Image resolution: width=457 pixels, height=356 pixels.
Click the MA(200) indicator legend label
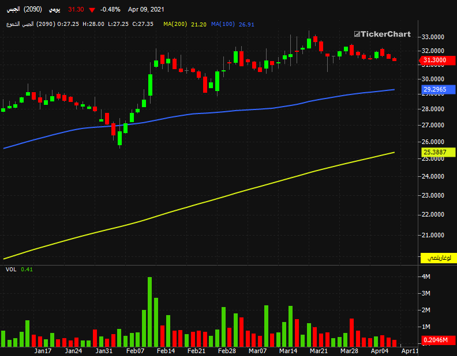click(x=175, y=24)
